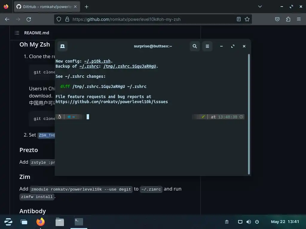Select the GitHub romkatv/powerlevel10k tab

47,7
